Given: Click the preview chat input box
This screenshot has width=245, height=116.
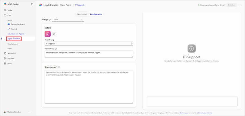Looking at the screenshot, I should [x=192, y=102].
